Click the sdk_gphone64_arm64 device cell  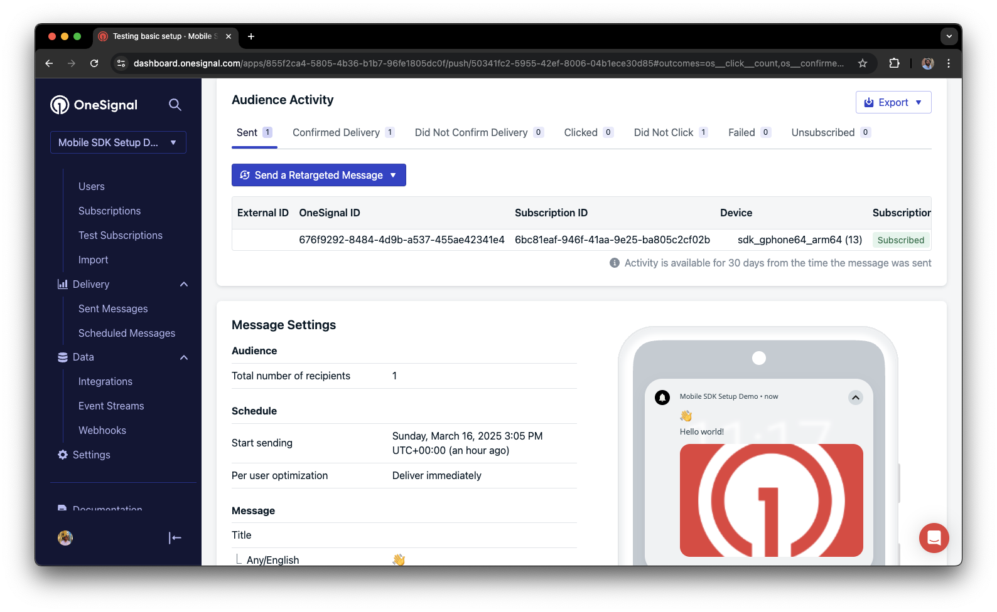click(x=799, y=240)
